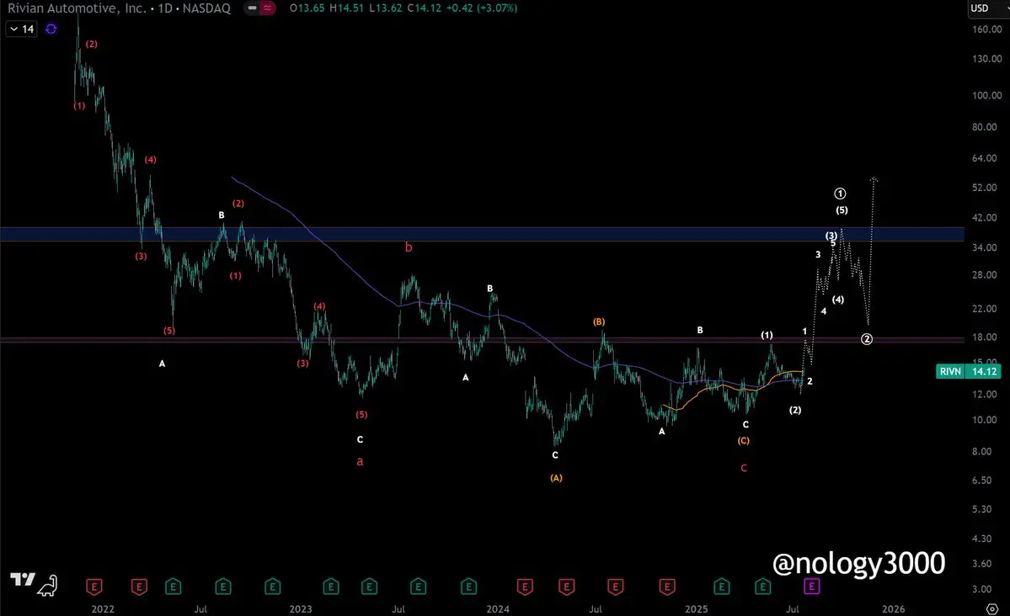Open chart settings via the hexagon gear icon
Screen dimensions: 1010x616
[x=992, y=609]
